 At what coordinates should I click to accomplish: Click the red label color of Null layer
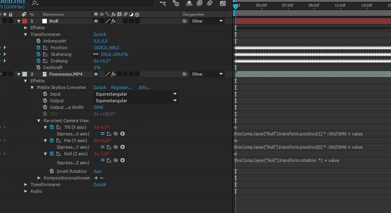coord(25,21)
